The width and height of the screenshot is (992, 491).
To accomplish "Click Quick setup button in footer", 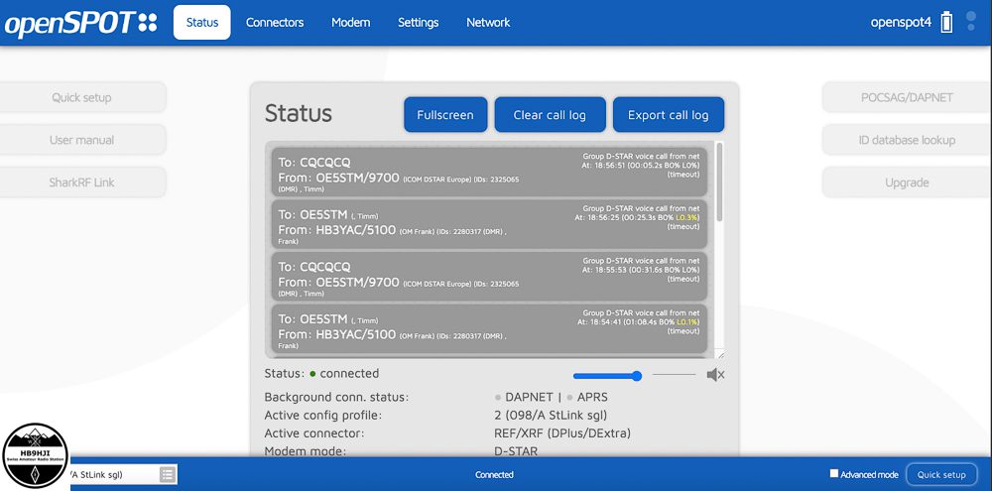I will pyautogui.click(x=941, y=474).
